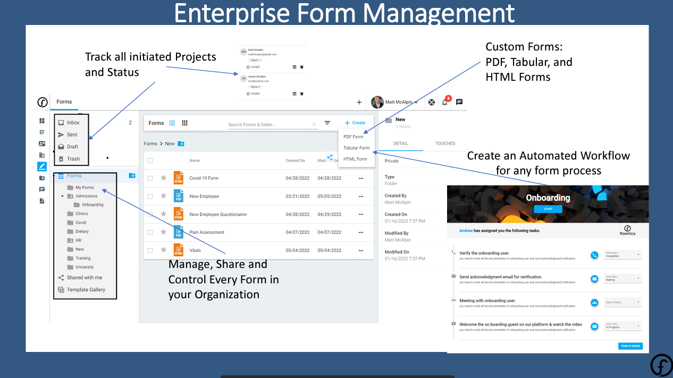The height and width of the screenshot is (378, 673).
Task: Check the Vitals row checkbox
Action: [150, 250]
